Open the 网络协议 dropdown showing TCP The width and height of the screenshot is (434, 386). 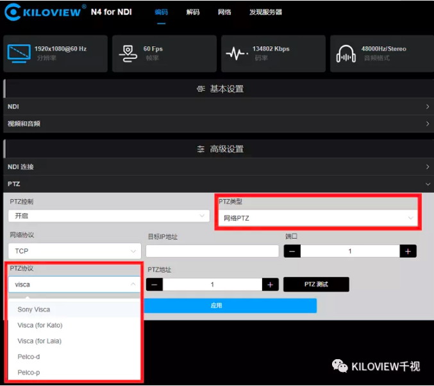pos(74,251)
